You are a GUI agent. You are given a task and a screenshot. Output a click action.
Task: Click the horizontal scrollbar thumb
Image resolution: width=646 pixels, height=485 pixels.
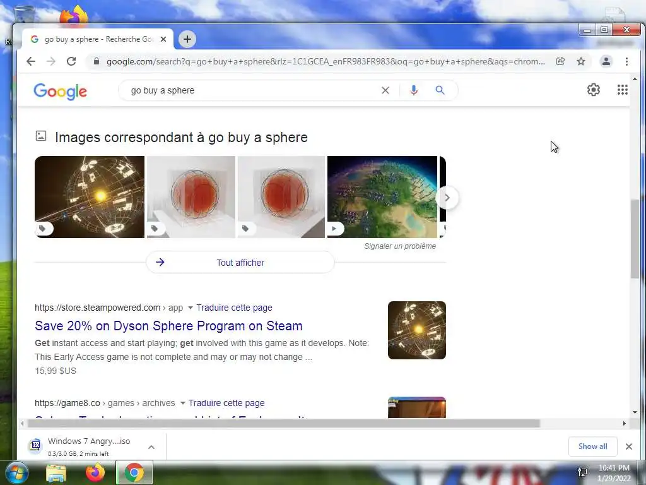(283, 423)
